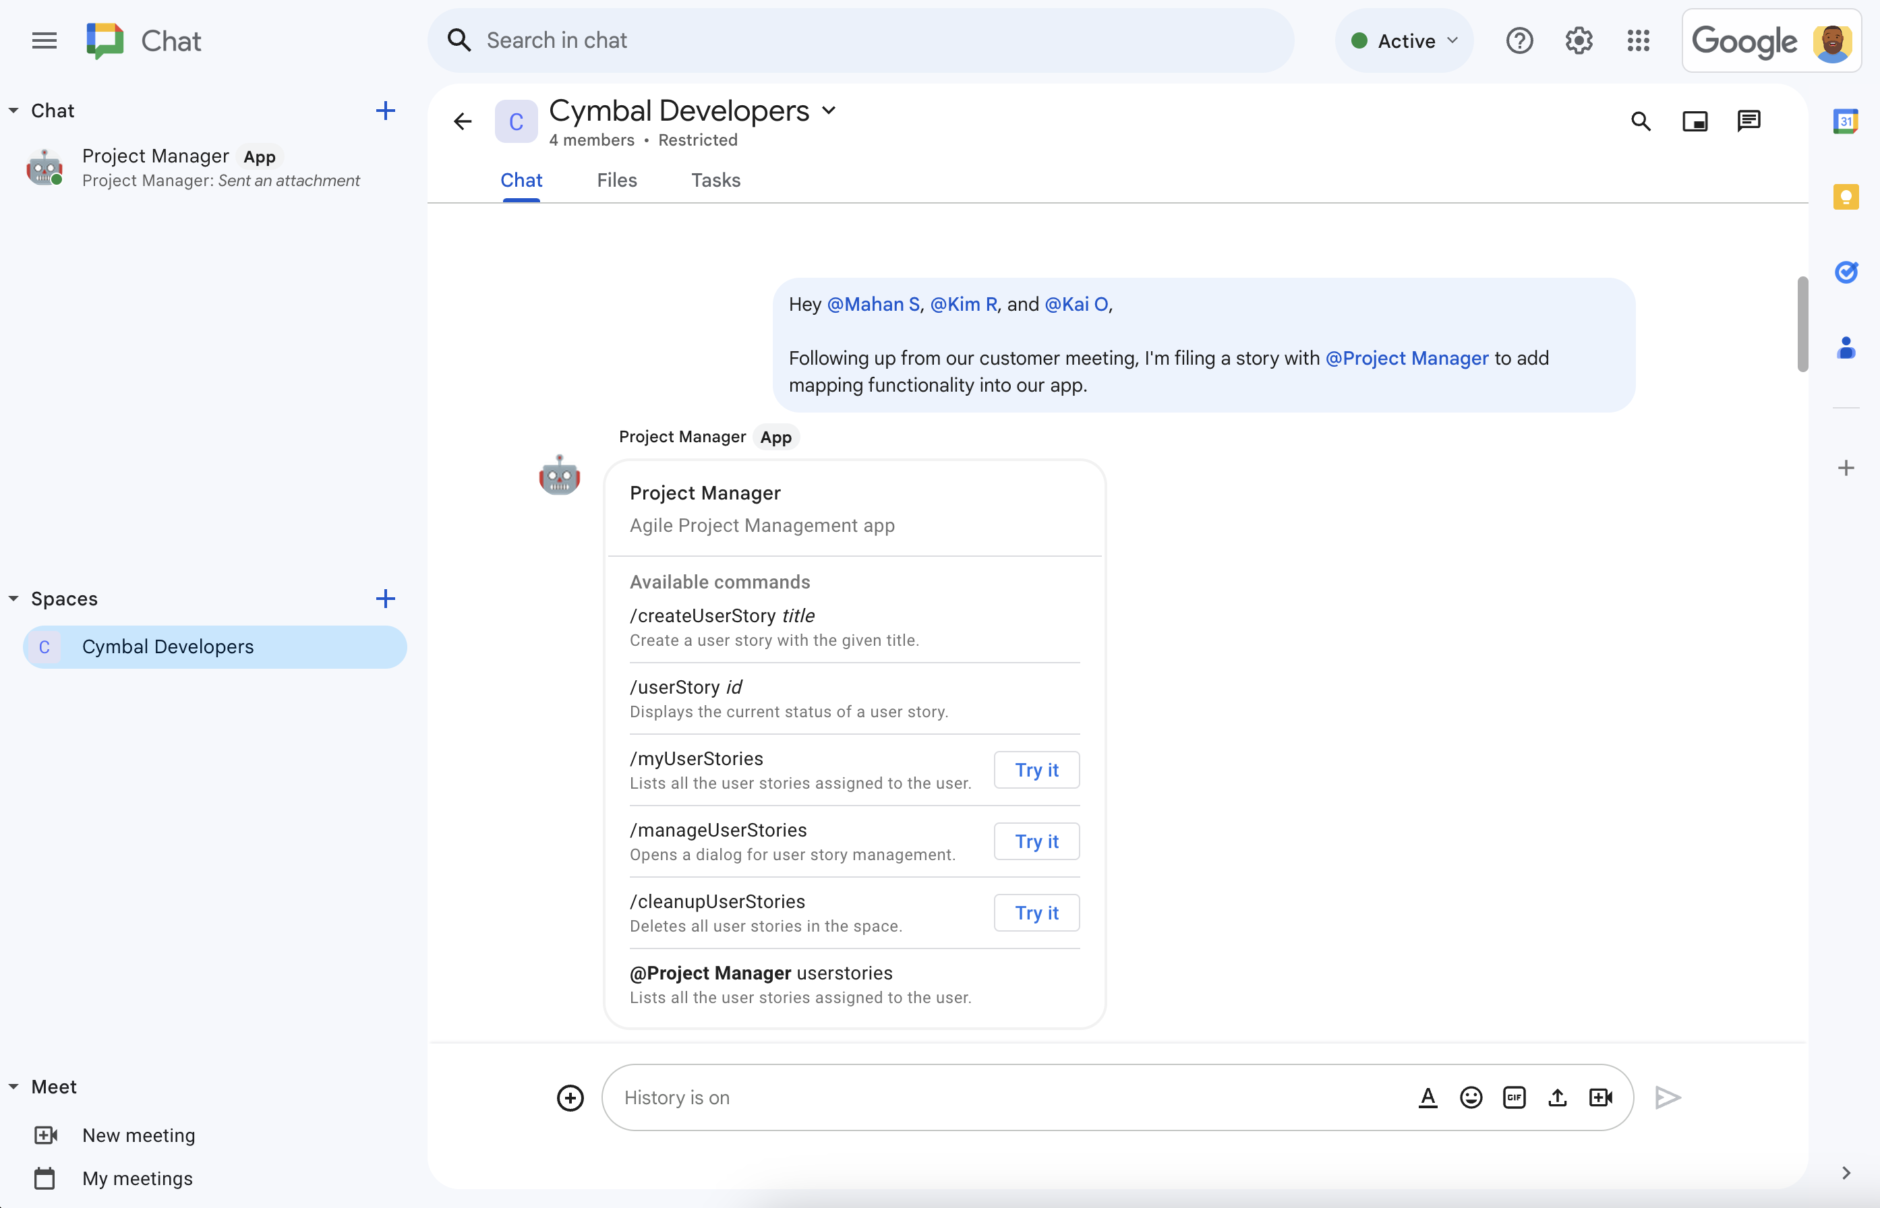The width and height of the screenshot is (1880, 1208).
Task: Collapse the Meet section expander
Action: (13, 1086)
